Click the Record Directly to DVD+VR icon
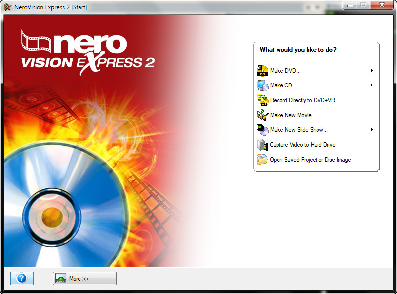The image size is (397, 294). pos(262,100)
